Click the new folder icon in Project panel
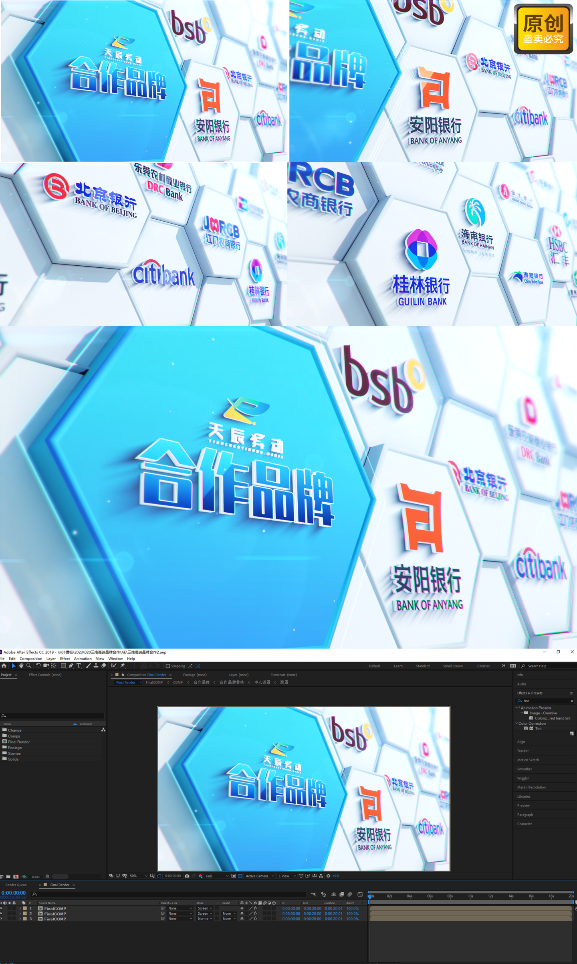Viewport: 577px width, 964px height. [8, 877]
